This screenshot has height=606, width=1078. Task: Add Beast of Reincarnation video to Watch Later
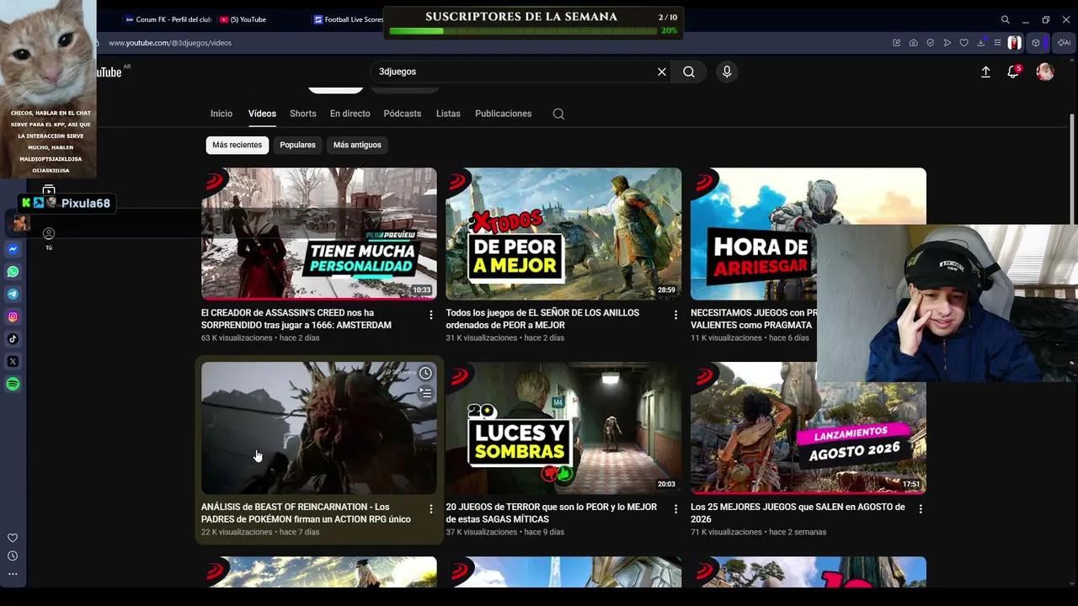coord(425,374)
